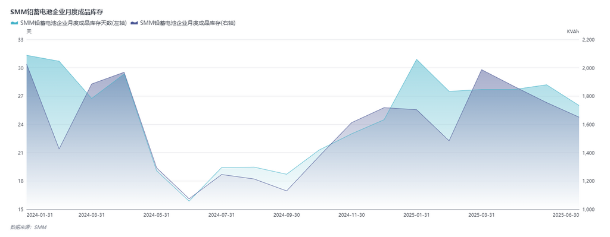The image size is (610, 237).
Task: Click the 2025-06-30 x-axis date label
Action: coord(566,214)
